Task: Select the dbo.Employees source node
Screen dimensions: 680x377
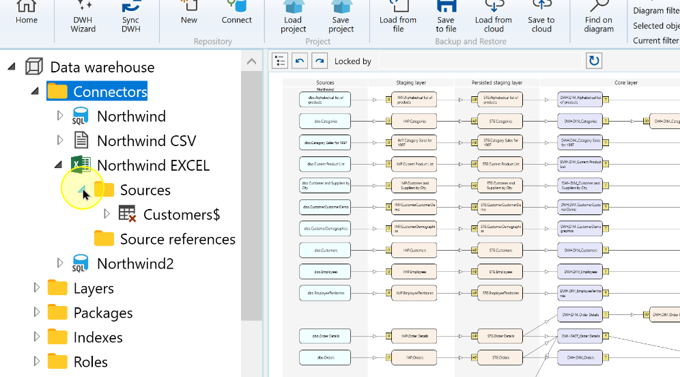Action: 325,272
